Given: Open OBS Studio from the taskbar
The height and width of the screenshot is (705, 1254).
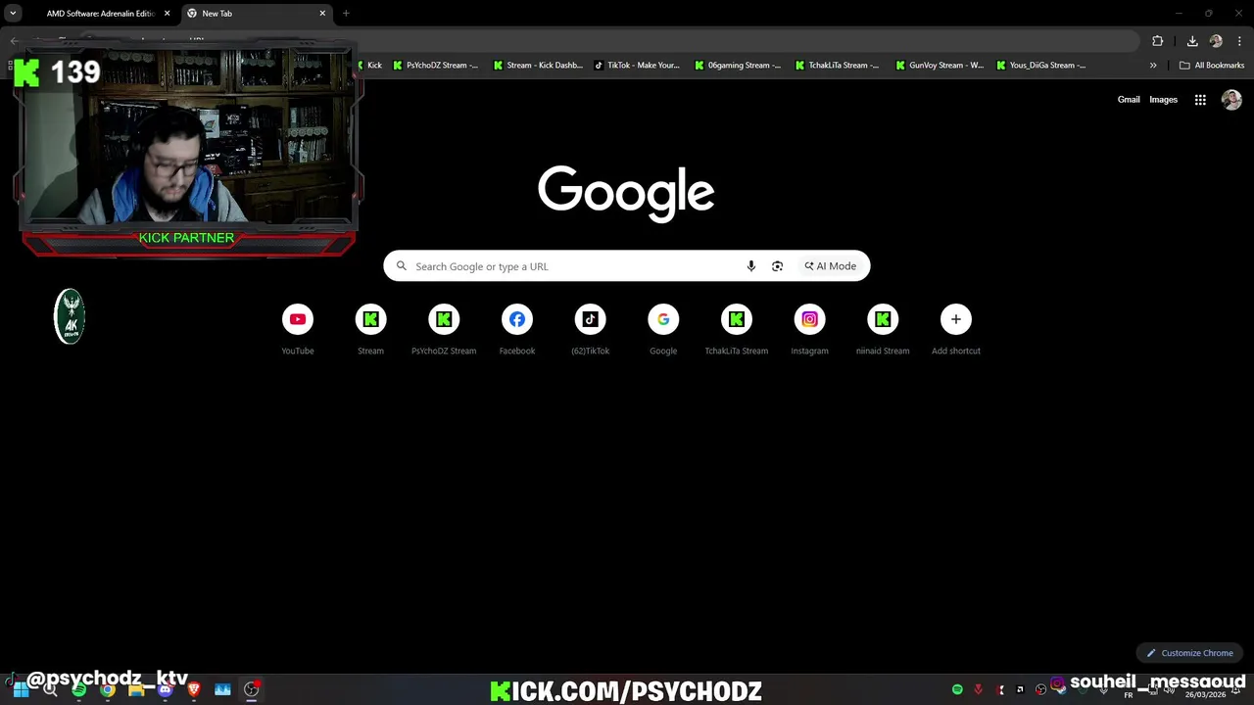Looking at the screenshot, I should click(x=251, y=689).
